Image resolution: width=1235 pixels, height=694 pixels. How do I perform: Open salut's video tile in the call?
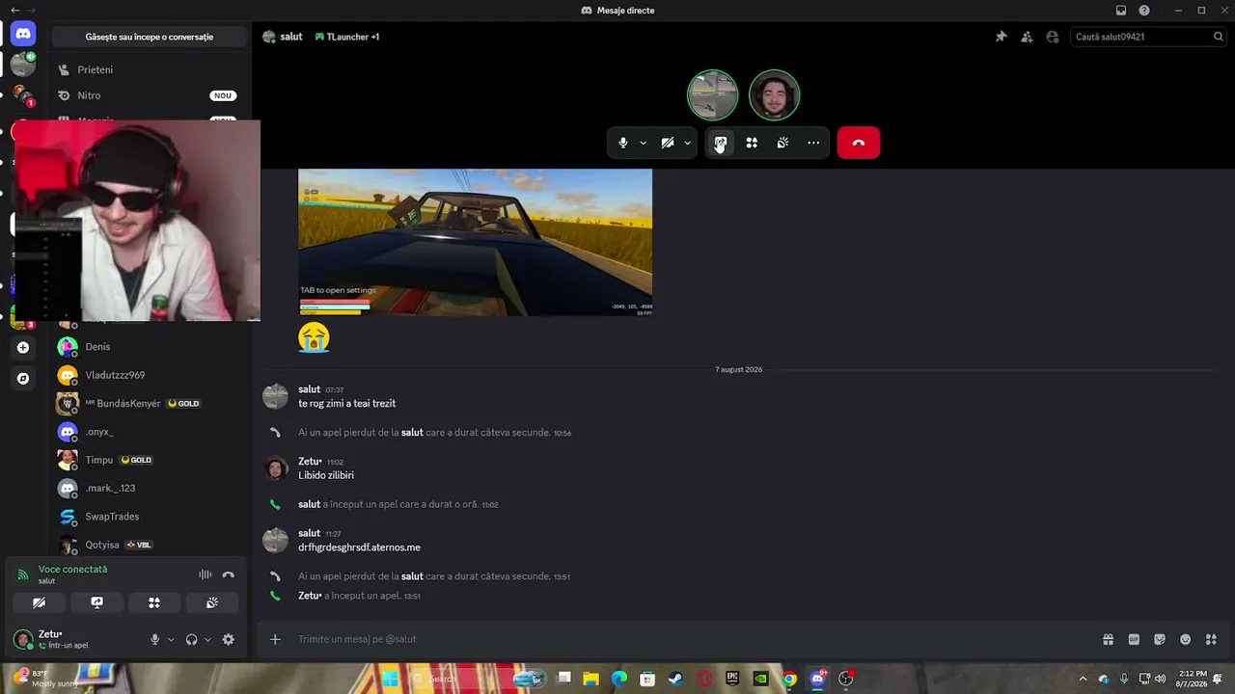[712, 94]
